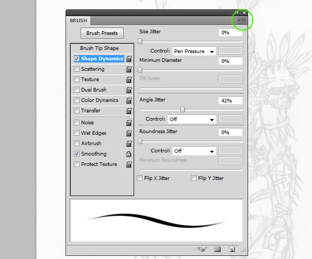Screen dimensions: 312x259
Task: Open Size Jitter Control dropdown showing Pen Pressure
Action: coord(194,51)
